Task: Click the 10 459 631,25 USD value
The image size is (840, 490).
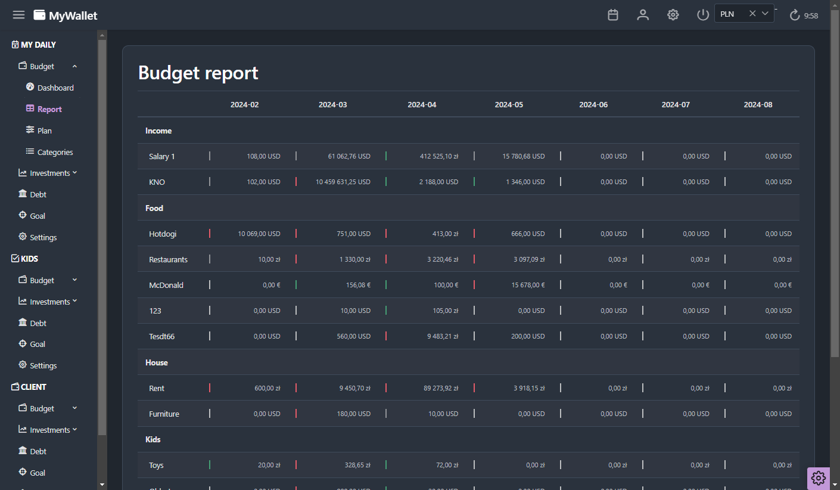Action: [343, 182]
